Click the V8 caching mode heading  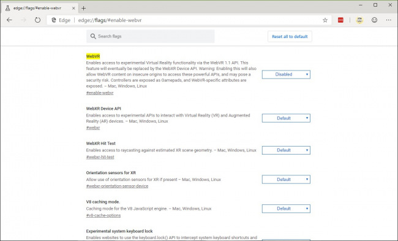click(103, 202)
